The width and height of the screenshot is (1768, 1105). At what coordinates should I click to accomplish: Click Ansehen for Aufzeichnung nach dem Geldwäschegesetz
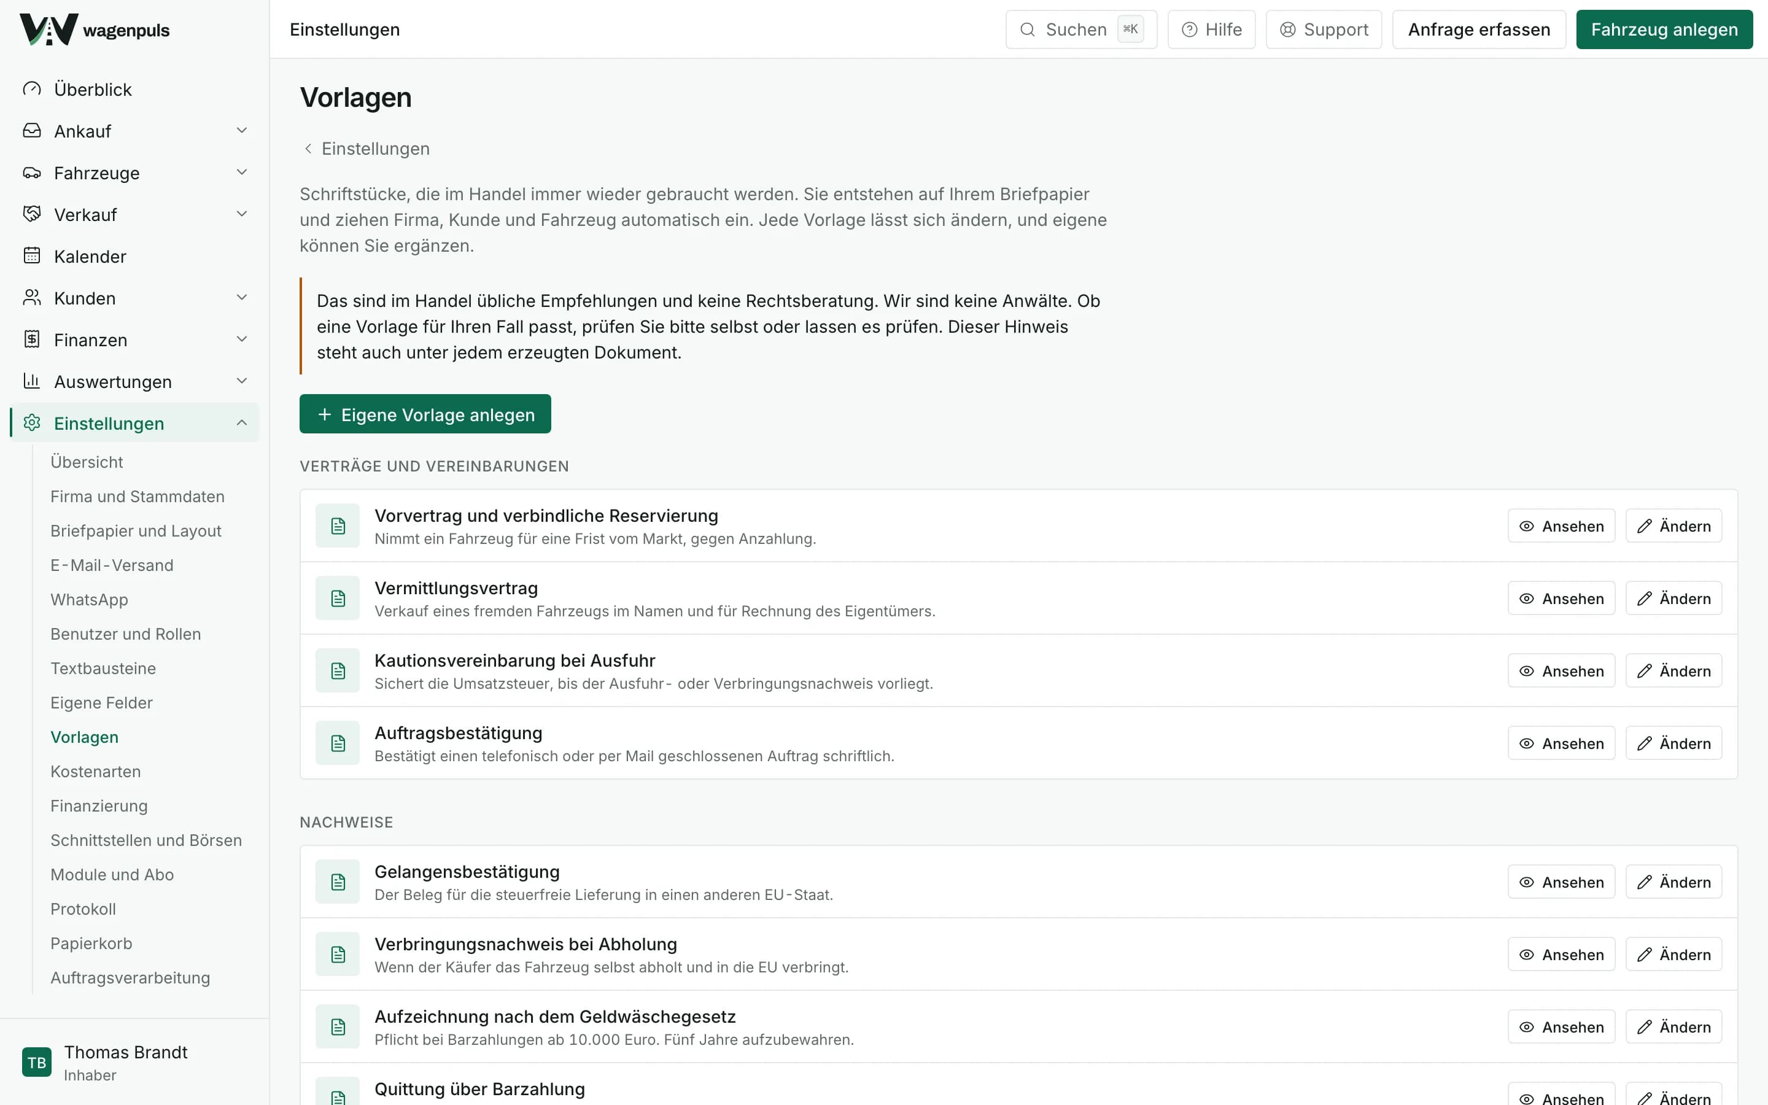1561,1026
